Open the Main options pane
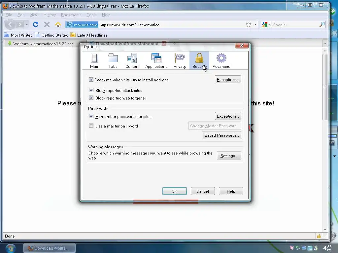338x253 pixels. tap(95, 61)
